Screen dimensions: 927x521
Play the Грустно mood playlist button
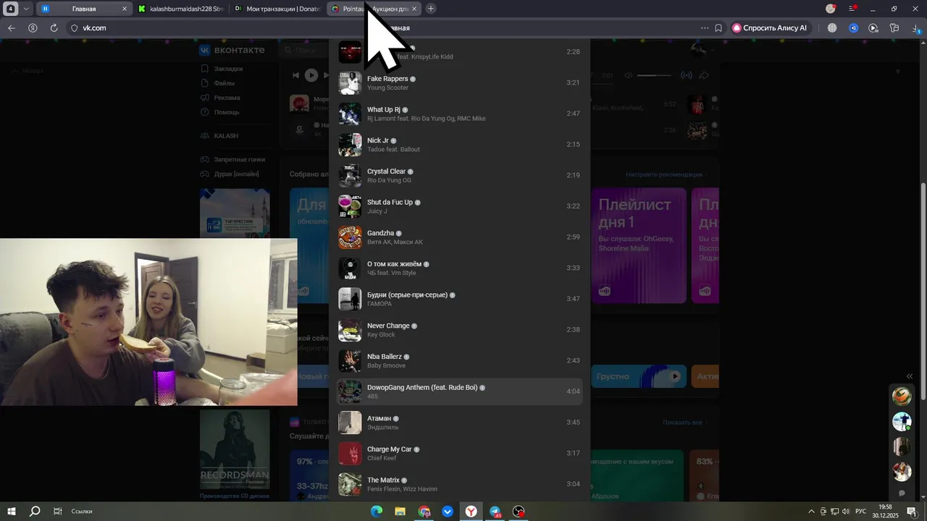[x=676, y=376]
